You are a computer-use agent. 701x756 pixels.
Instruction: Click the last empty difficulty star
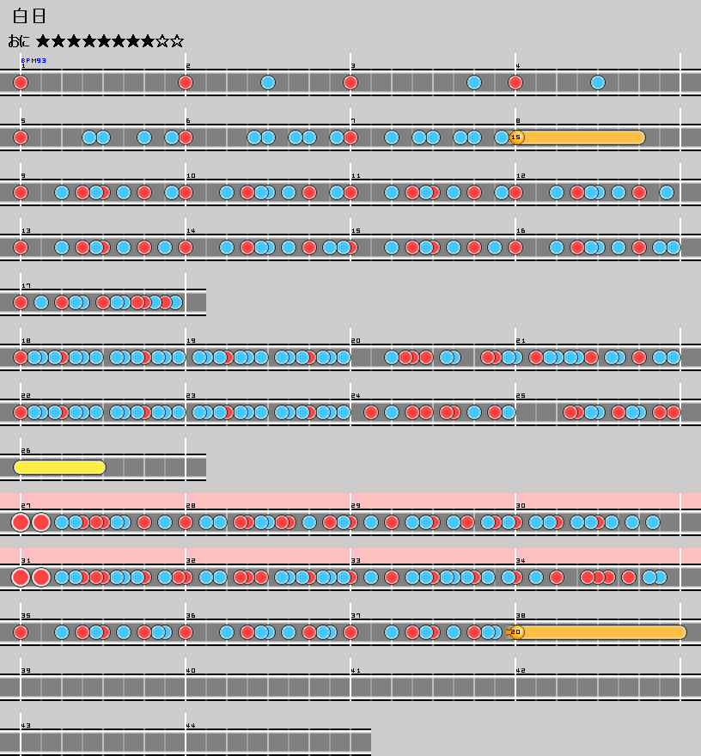[177, 41]
